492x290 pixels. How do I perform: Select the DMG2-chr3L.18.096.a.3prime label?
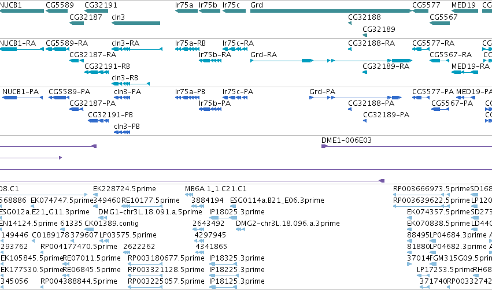288,224
